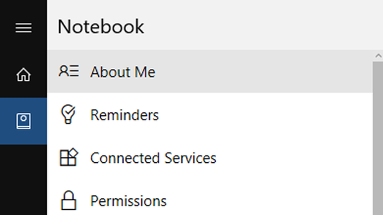Open the Connected Services label
Viewport: 383px width, 215px height.
tap(153, 158)
